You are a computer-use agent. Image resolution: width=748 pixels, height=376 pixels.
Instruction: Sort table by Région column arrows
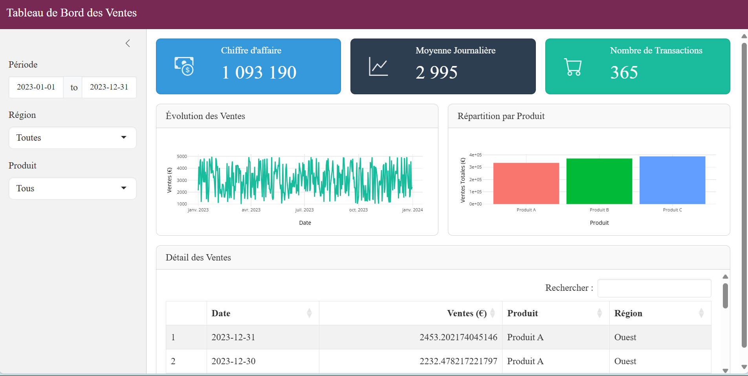tap(701, 313)
